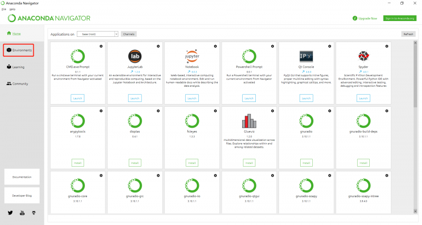Open the Help menu
The width and height of the screenshot is (422, 225).
[x=12, y=9]
